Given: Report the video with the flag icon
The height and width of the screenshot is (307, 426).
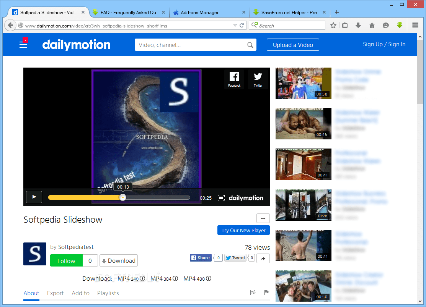Looking at the screenshot, I should point(266,292).
